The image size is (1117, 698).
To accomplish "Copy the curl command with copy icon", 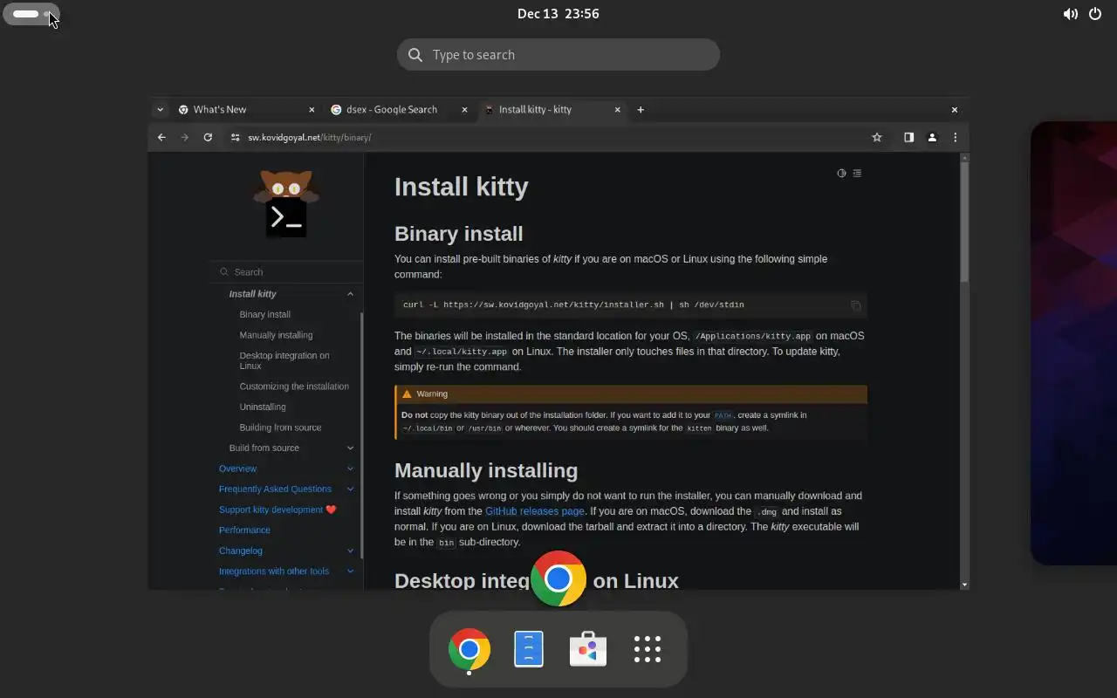I will 855,305.
